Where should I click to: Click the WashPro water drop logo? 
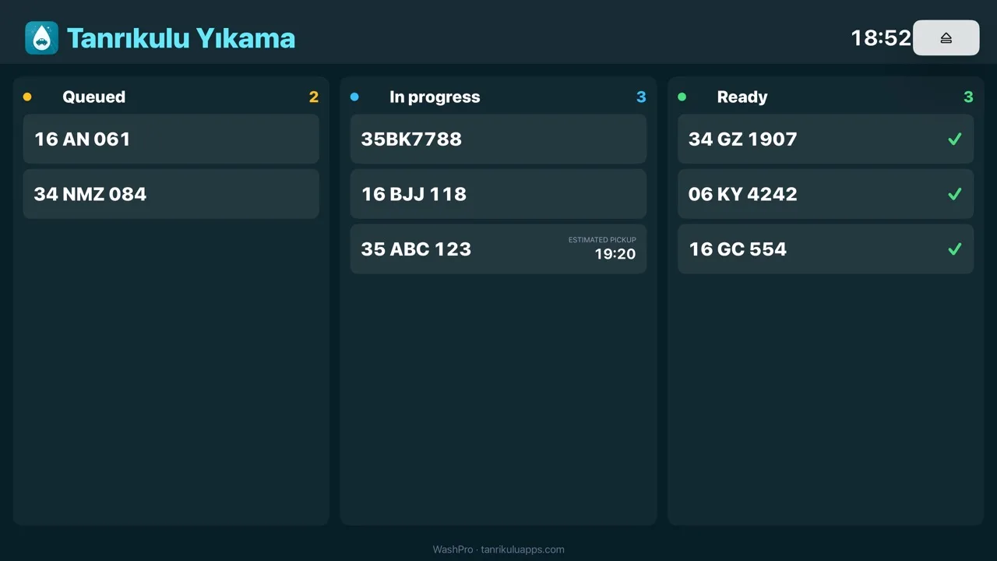coord(41,37)
